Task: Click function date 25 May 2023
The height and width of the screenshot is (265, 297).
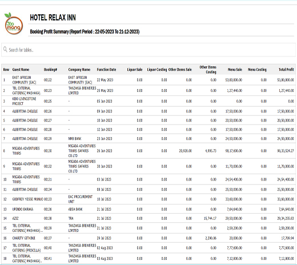Action: (x=105, y=91)
